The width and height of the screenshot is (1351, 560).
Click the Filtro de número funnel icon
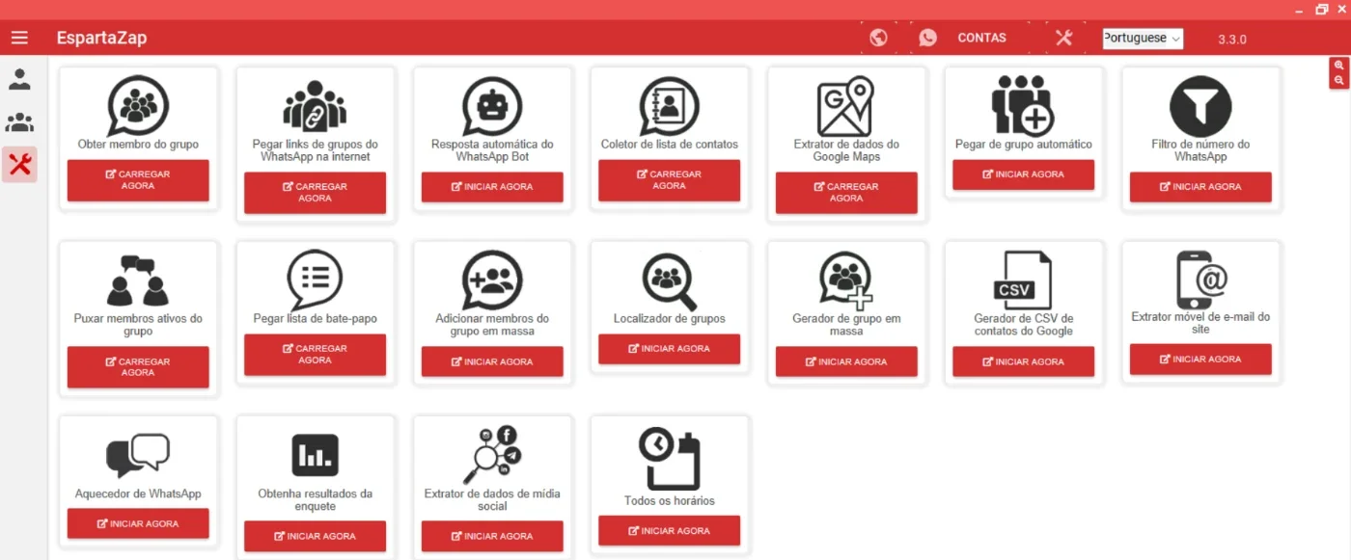pos(1200,106)
